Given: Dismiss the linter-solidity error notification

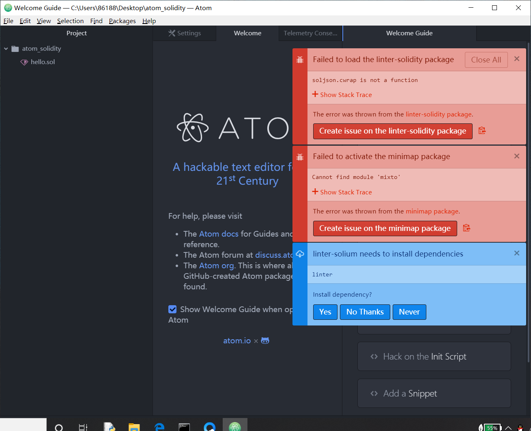Looking at the screenshot, I should 517,59.
